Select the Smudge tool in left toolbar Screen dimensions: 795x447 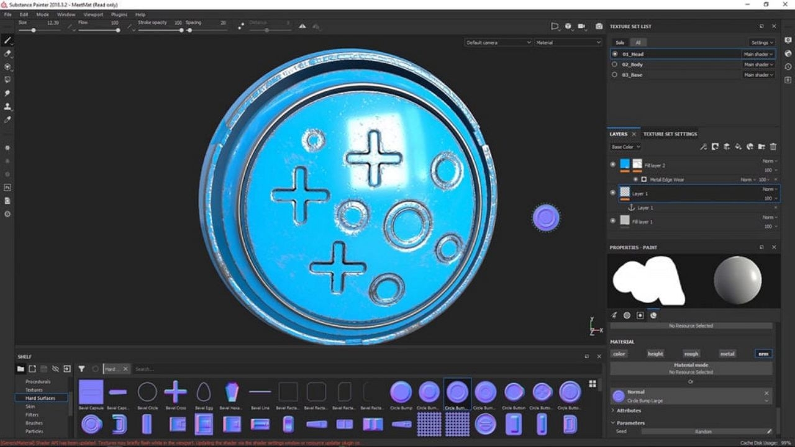tap(7, 93)
